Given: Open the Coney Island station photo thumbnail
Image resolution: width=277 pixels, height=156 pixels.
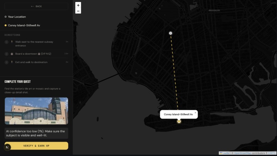Looking at the screenshot, I should [36, 111].
